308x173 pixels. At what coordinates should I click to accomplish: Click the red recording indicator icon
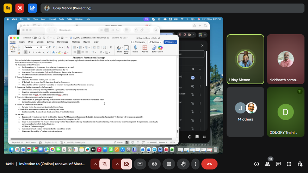click(20, 8)
